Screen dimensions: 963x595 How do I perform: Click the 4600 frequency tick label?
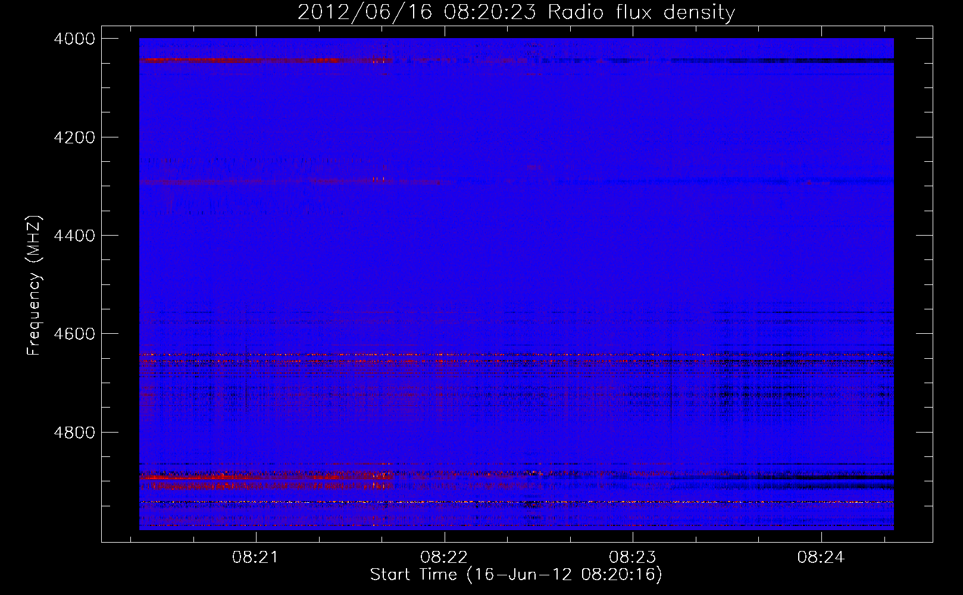(74, 334)
